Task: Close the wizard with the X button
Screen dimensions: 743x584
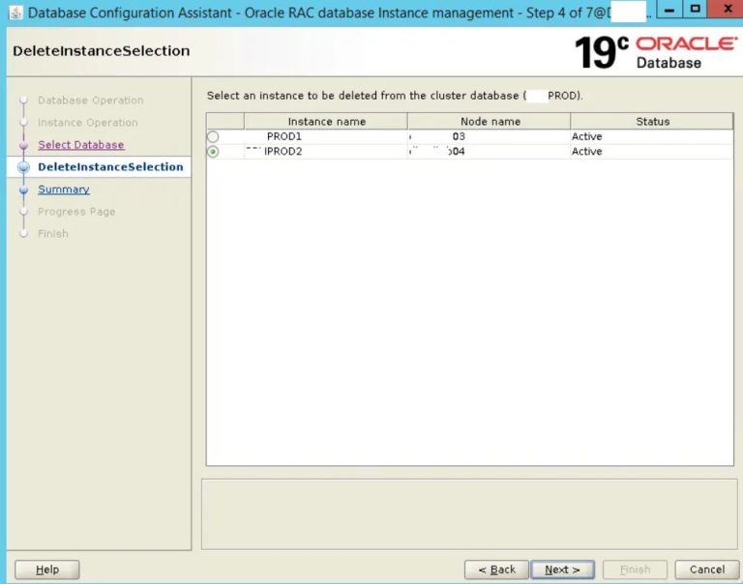Action: click(x=723, y=10)
